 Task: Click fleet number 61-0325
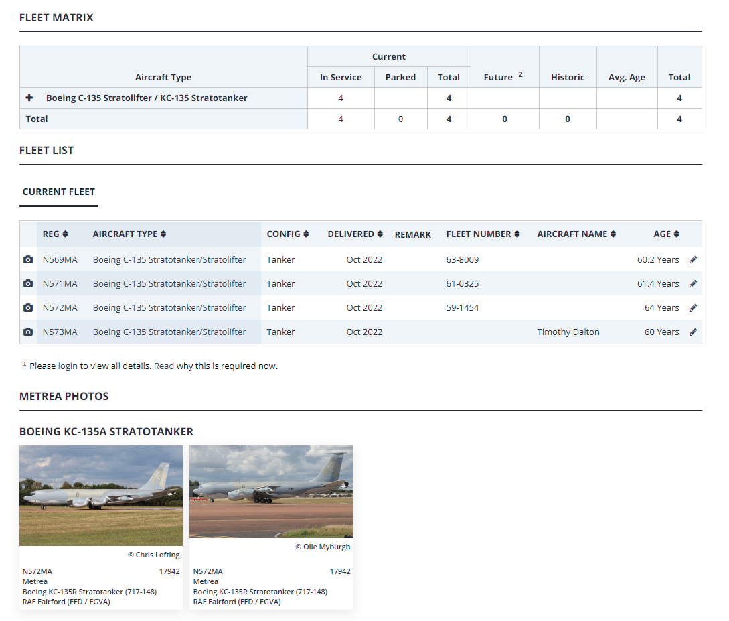coord(462,284)
